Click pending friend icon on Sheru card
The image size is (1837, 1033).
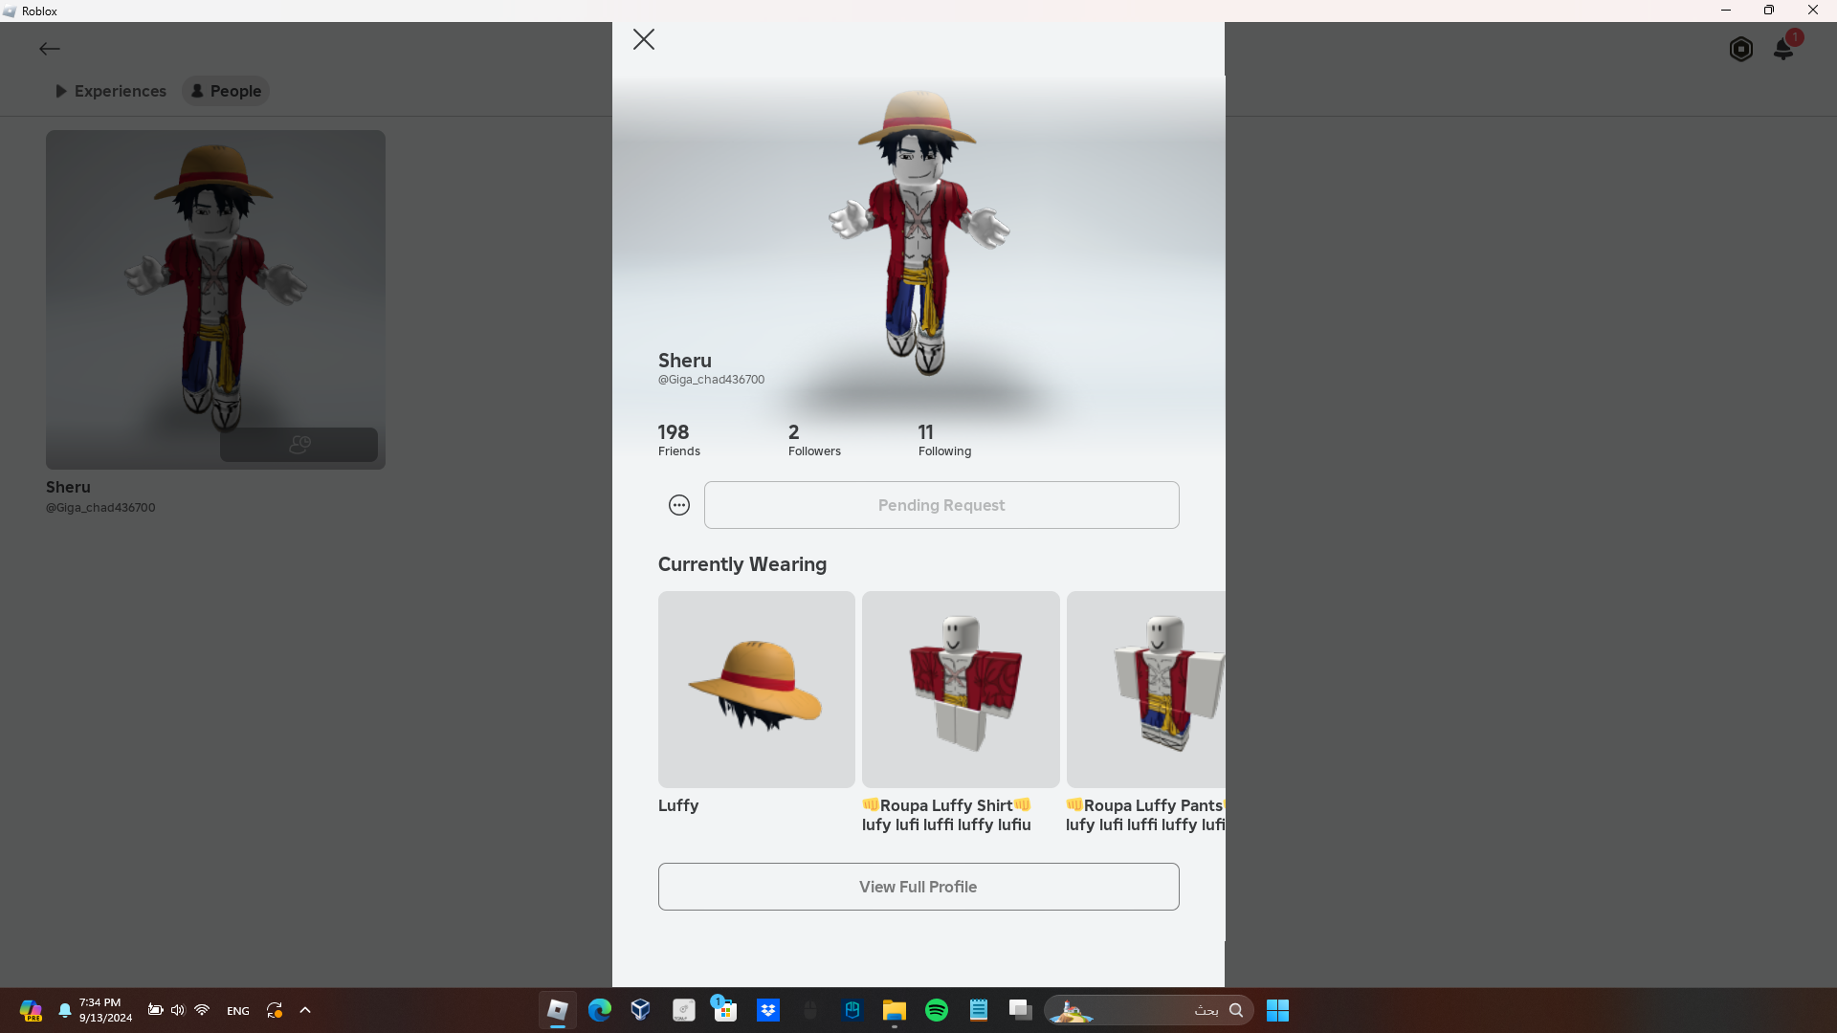tap(299, 445)
